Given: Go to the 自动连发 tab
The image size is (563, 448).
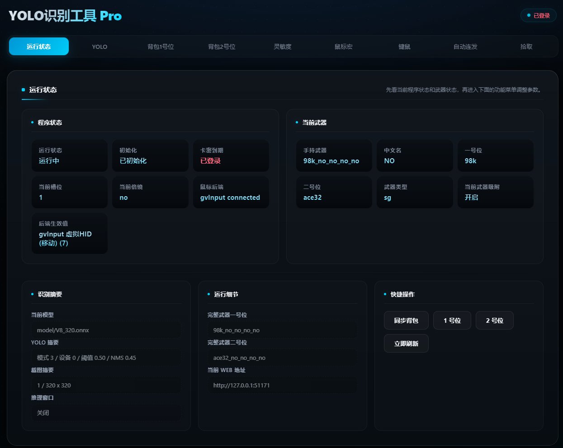Looking at the screenshot, I should (465, 47).
